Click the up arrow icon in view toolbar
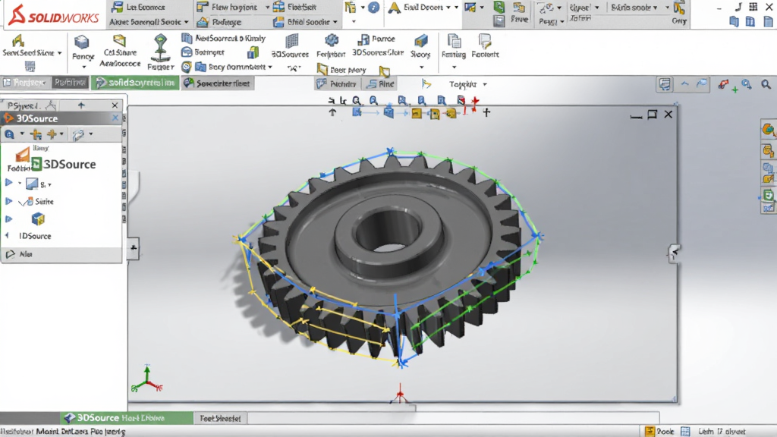 pyautogui.click(x=332, y=113)
